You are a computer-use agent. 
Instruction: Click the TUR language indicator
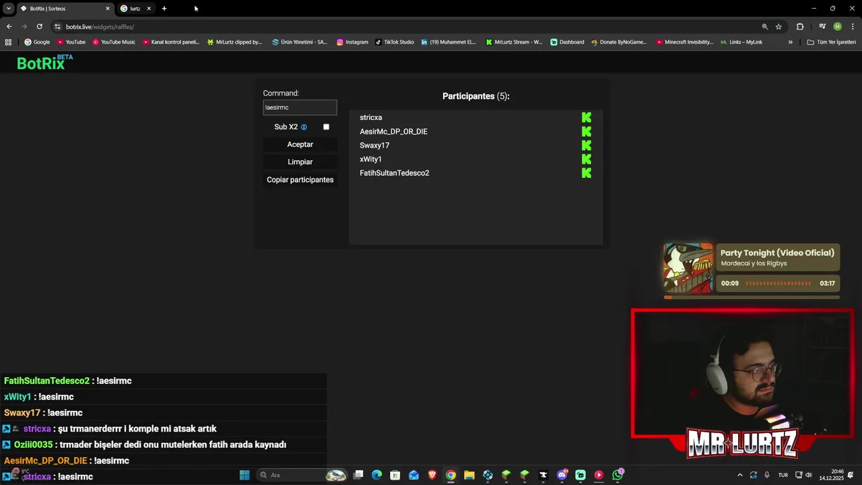tap(783, 475)
